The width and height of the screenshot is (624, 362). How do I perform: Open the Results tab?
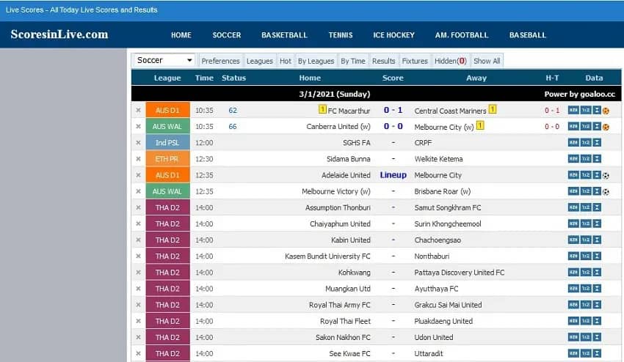click(384, 61)
